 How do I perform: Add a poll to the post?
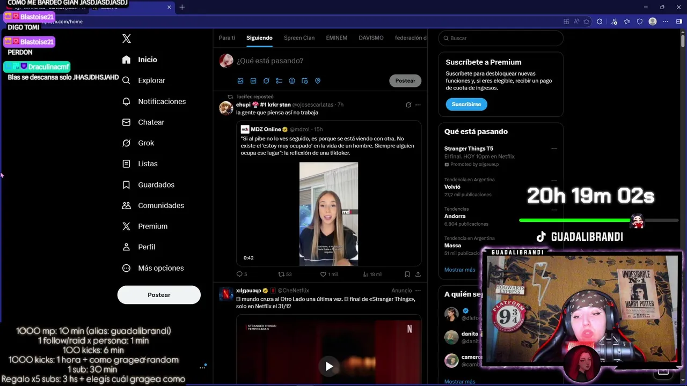[279, 81]
